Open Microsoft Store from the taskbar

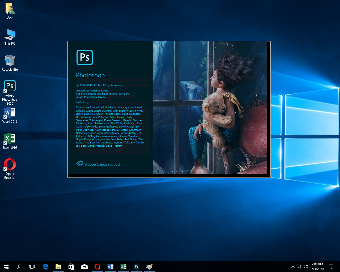[71, 266]
